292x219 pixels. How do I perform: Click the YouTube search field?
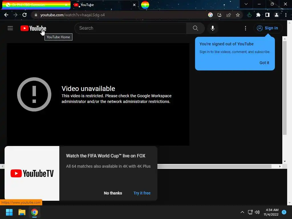click(x=130, y=28)
